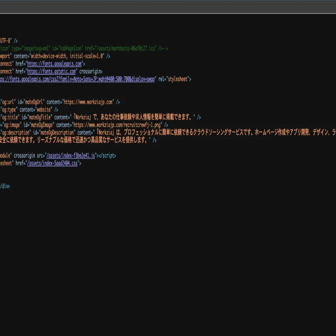
Task: Click the rel="stylesheet" attribute
Action: pos(175,79)
